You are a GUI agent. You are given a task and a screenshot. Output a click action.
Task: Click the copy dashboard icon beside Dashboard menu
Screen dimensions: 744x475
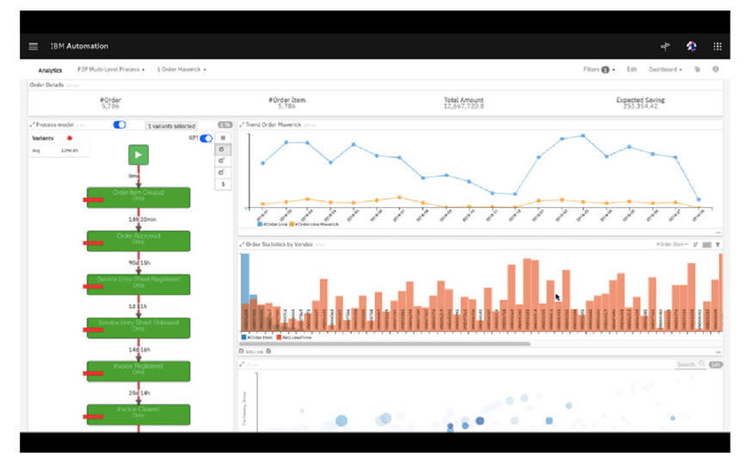click(x=697, y=70)
